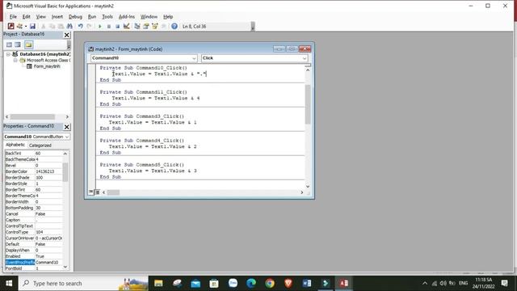517x291 pixels.
Task: Open the Command10 object dropdown in code window
Action: [194, 58]
